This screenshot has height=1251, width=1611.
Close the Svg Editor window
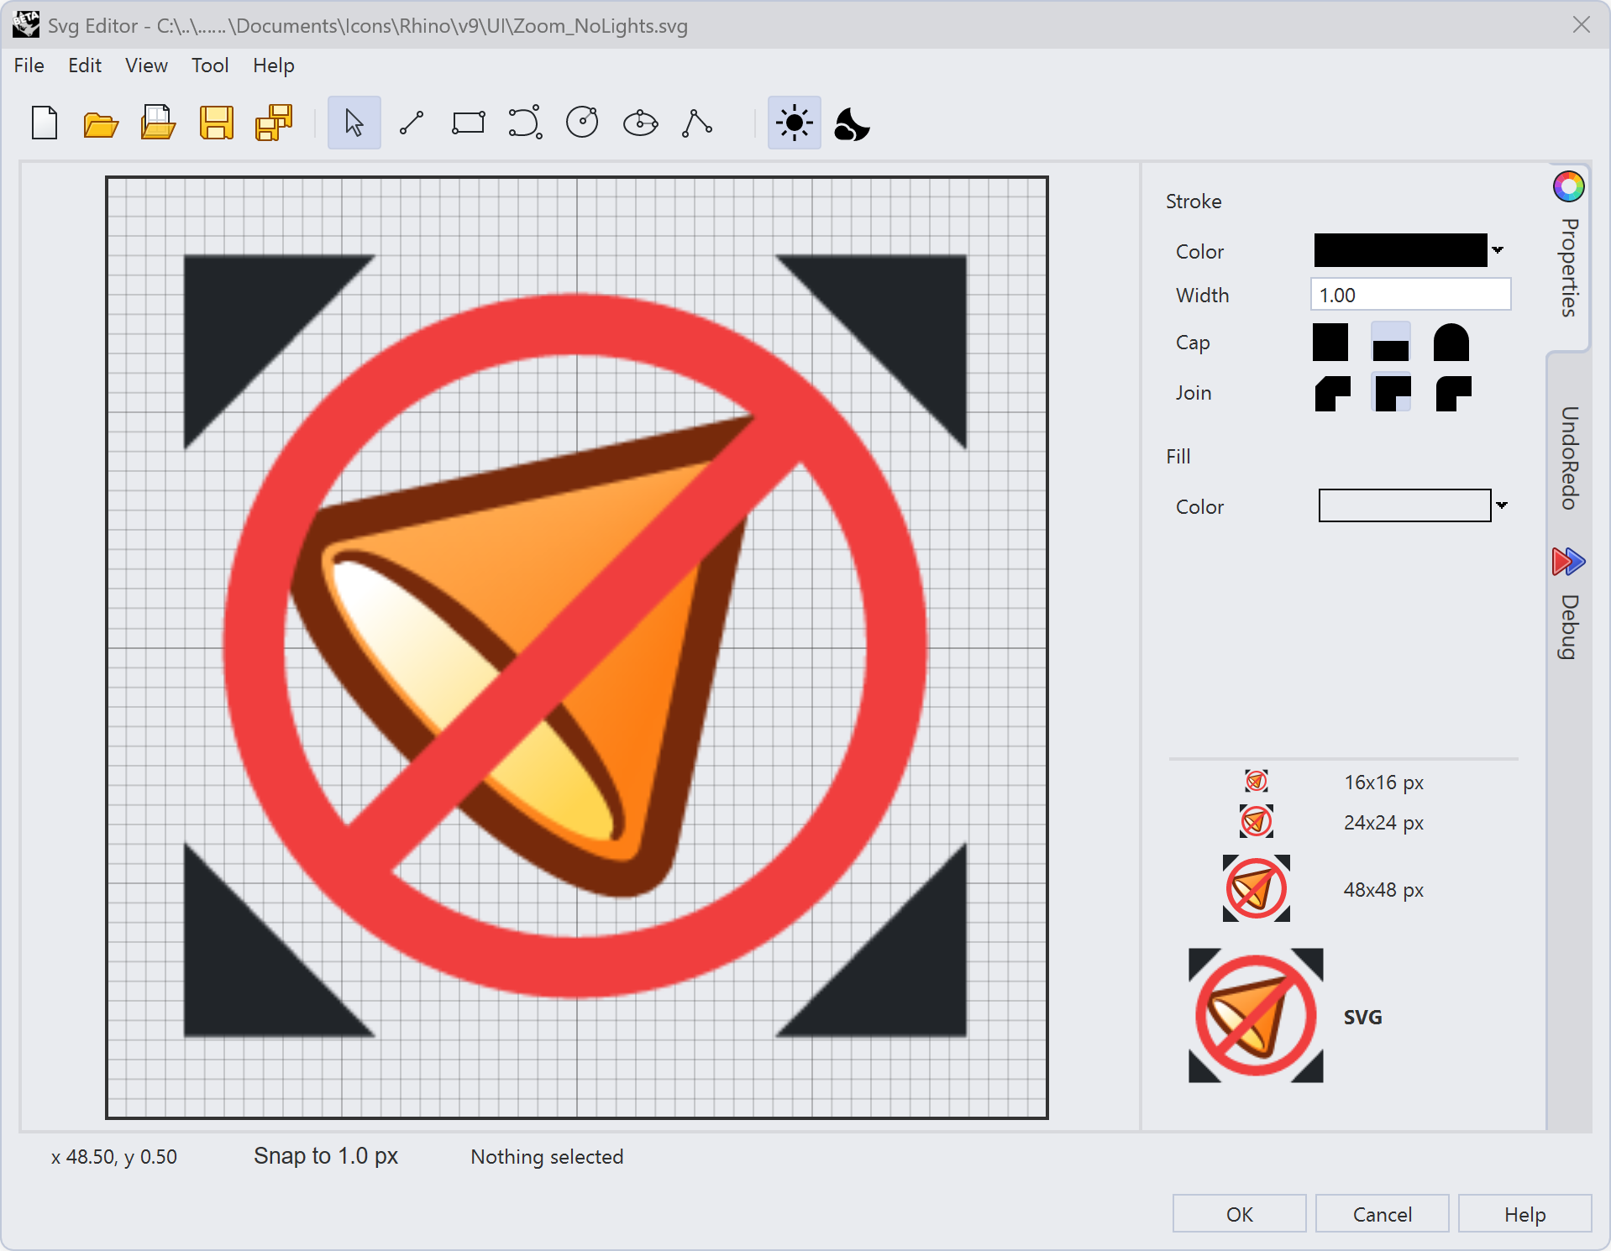point(1582,25)
